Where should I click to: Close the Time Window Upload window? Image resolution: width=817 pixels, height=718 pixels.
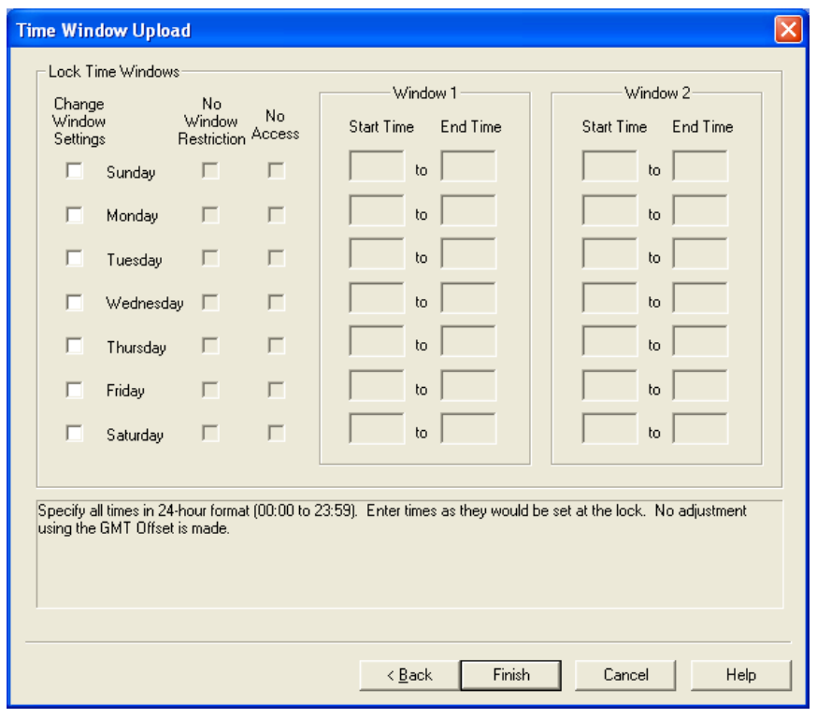point(788,30)
